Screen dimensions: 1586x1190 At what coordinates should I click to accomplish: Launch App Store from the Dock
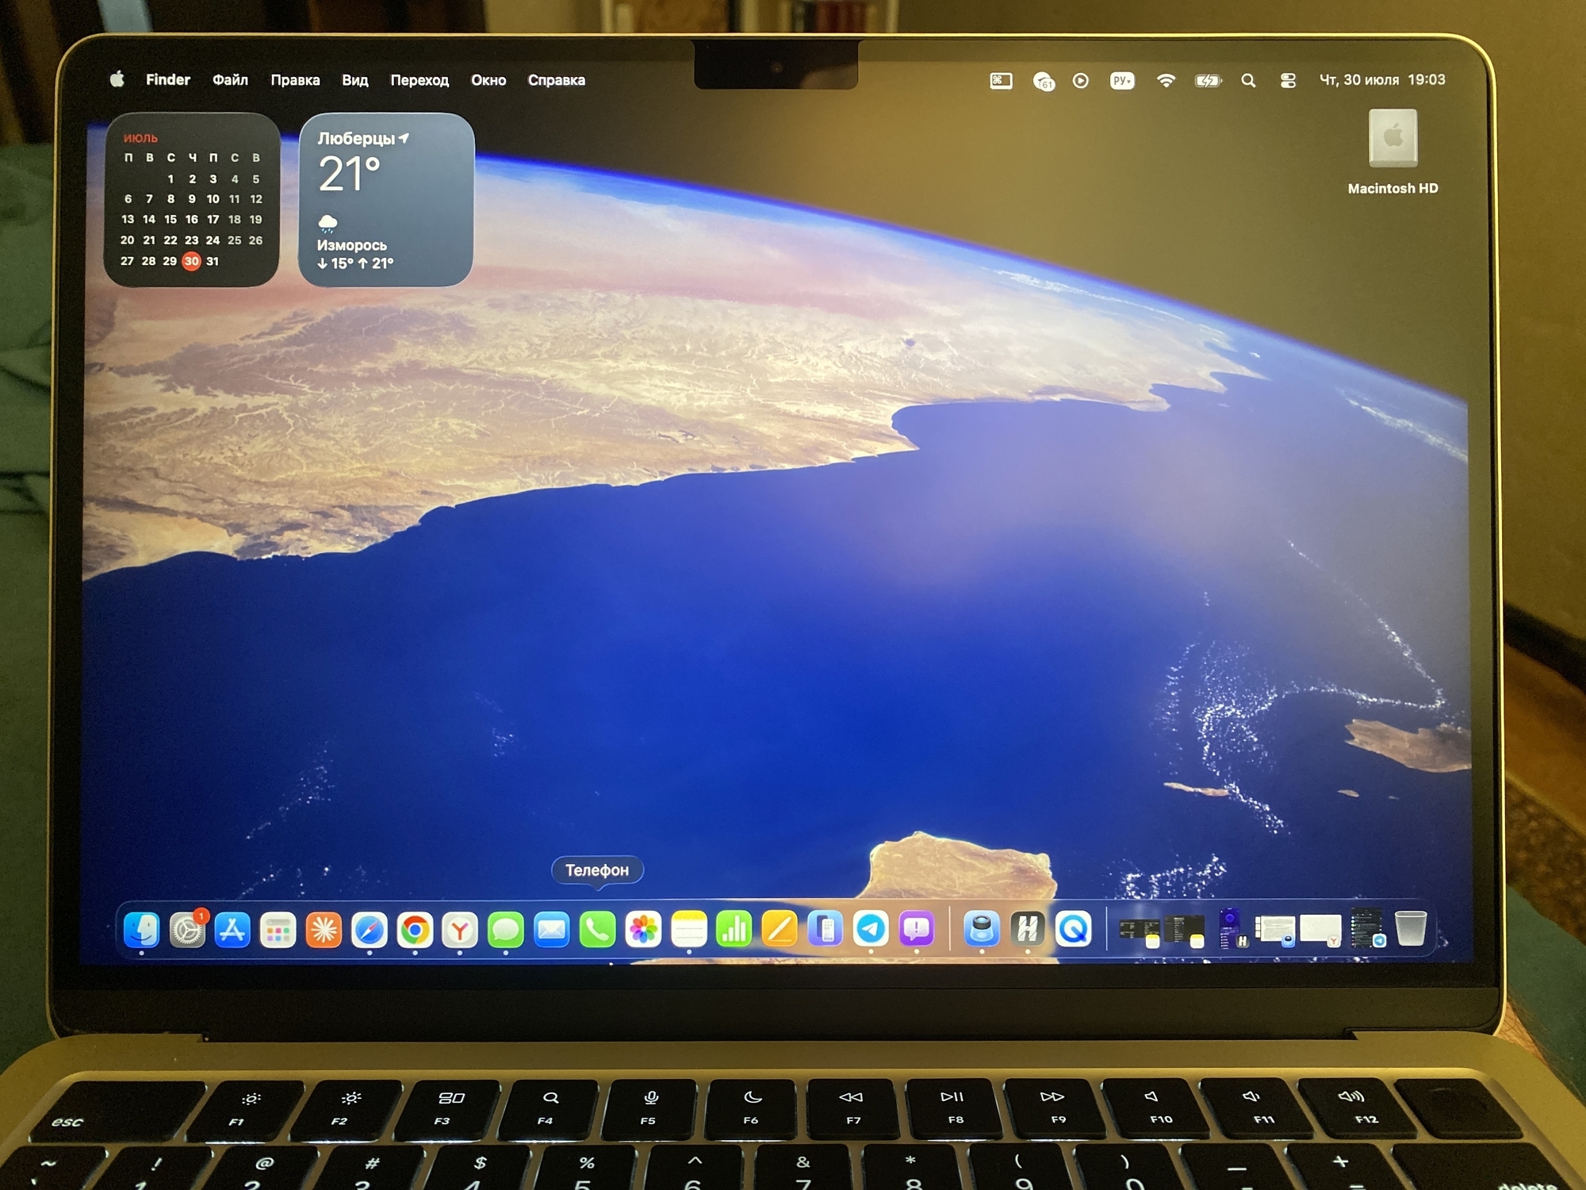click(x=232, y=929)
